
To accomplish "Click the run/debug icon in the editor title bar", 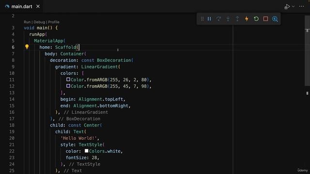I will click(x=287, y=7).
